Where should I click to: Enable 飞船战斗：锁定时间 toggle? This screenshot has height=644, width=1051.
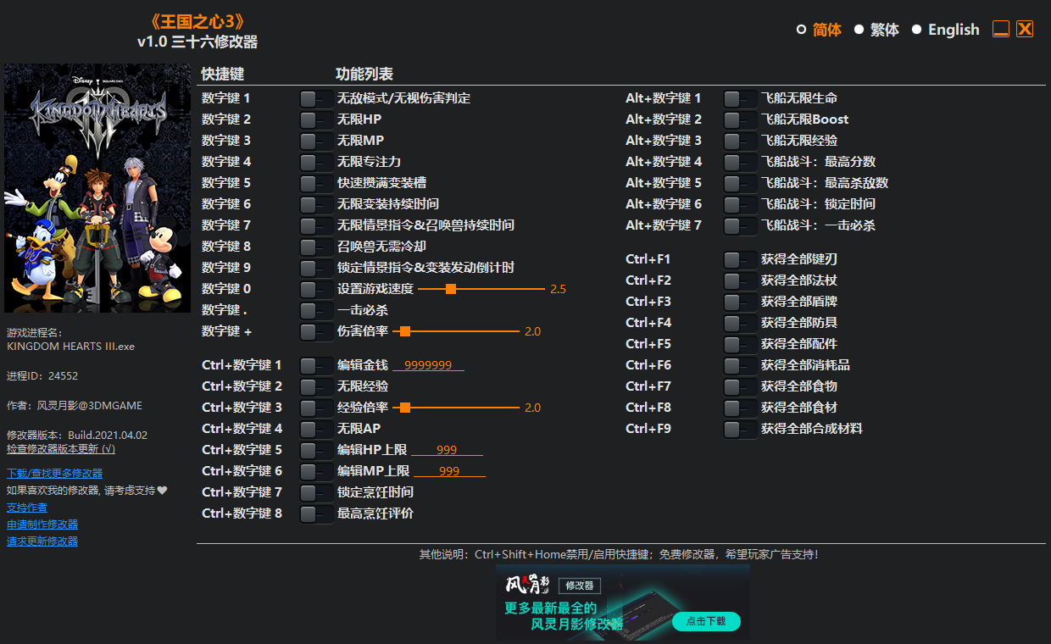click(740, 204)
